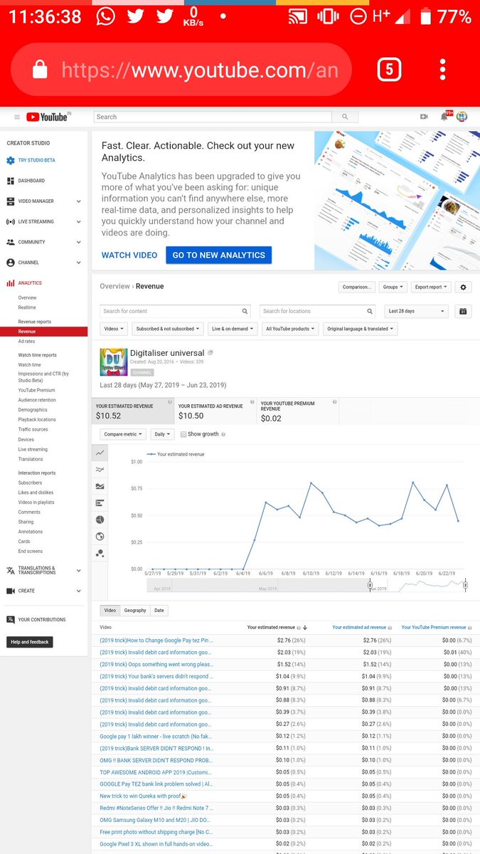Tap the secure padlock icon in address bar
This screenshot has width=480, height=854.
[41, 70]
